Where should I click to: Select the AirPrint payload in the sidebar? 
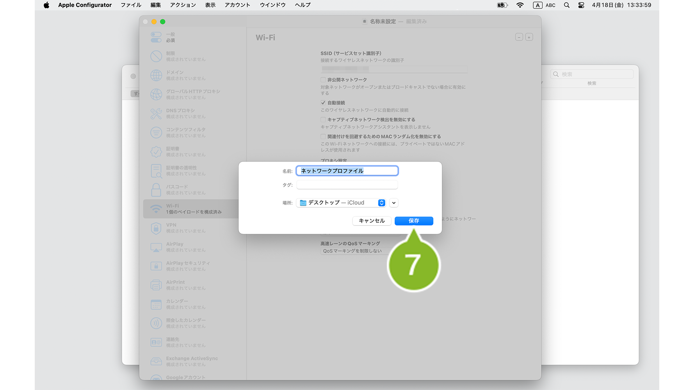point(194,285)
